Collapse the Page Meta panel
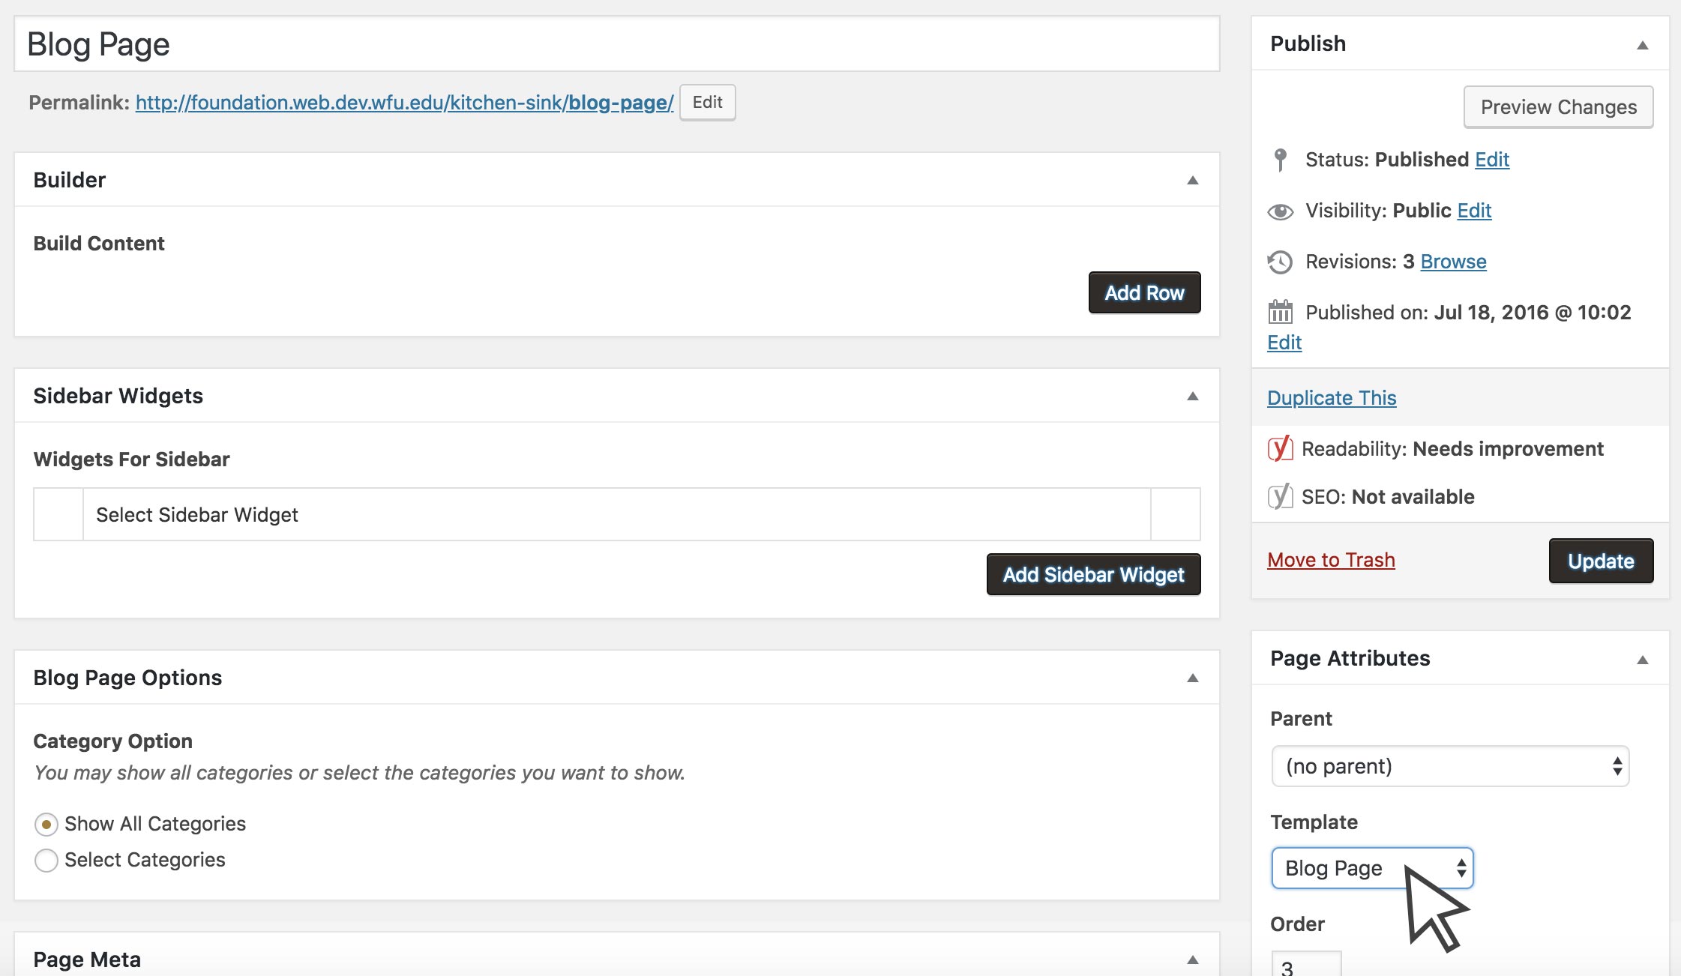Viewport: 1681px width, 976px height. (1193, 960)
